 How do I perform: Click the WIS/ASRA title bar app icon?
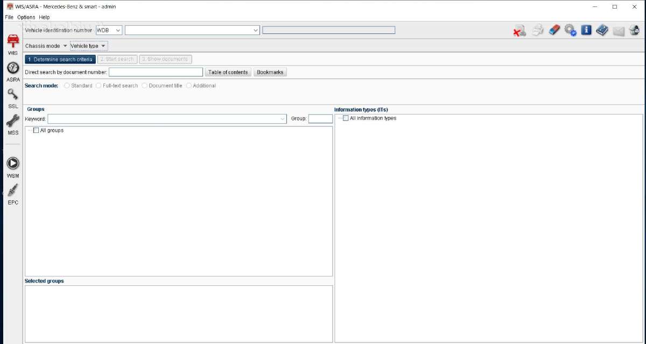[x=10, y=6]
